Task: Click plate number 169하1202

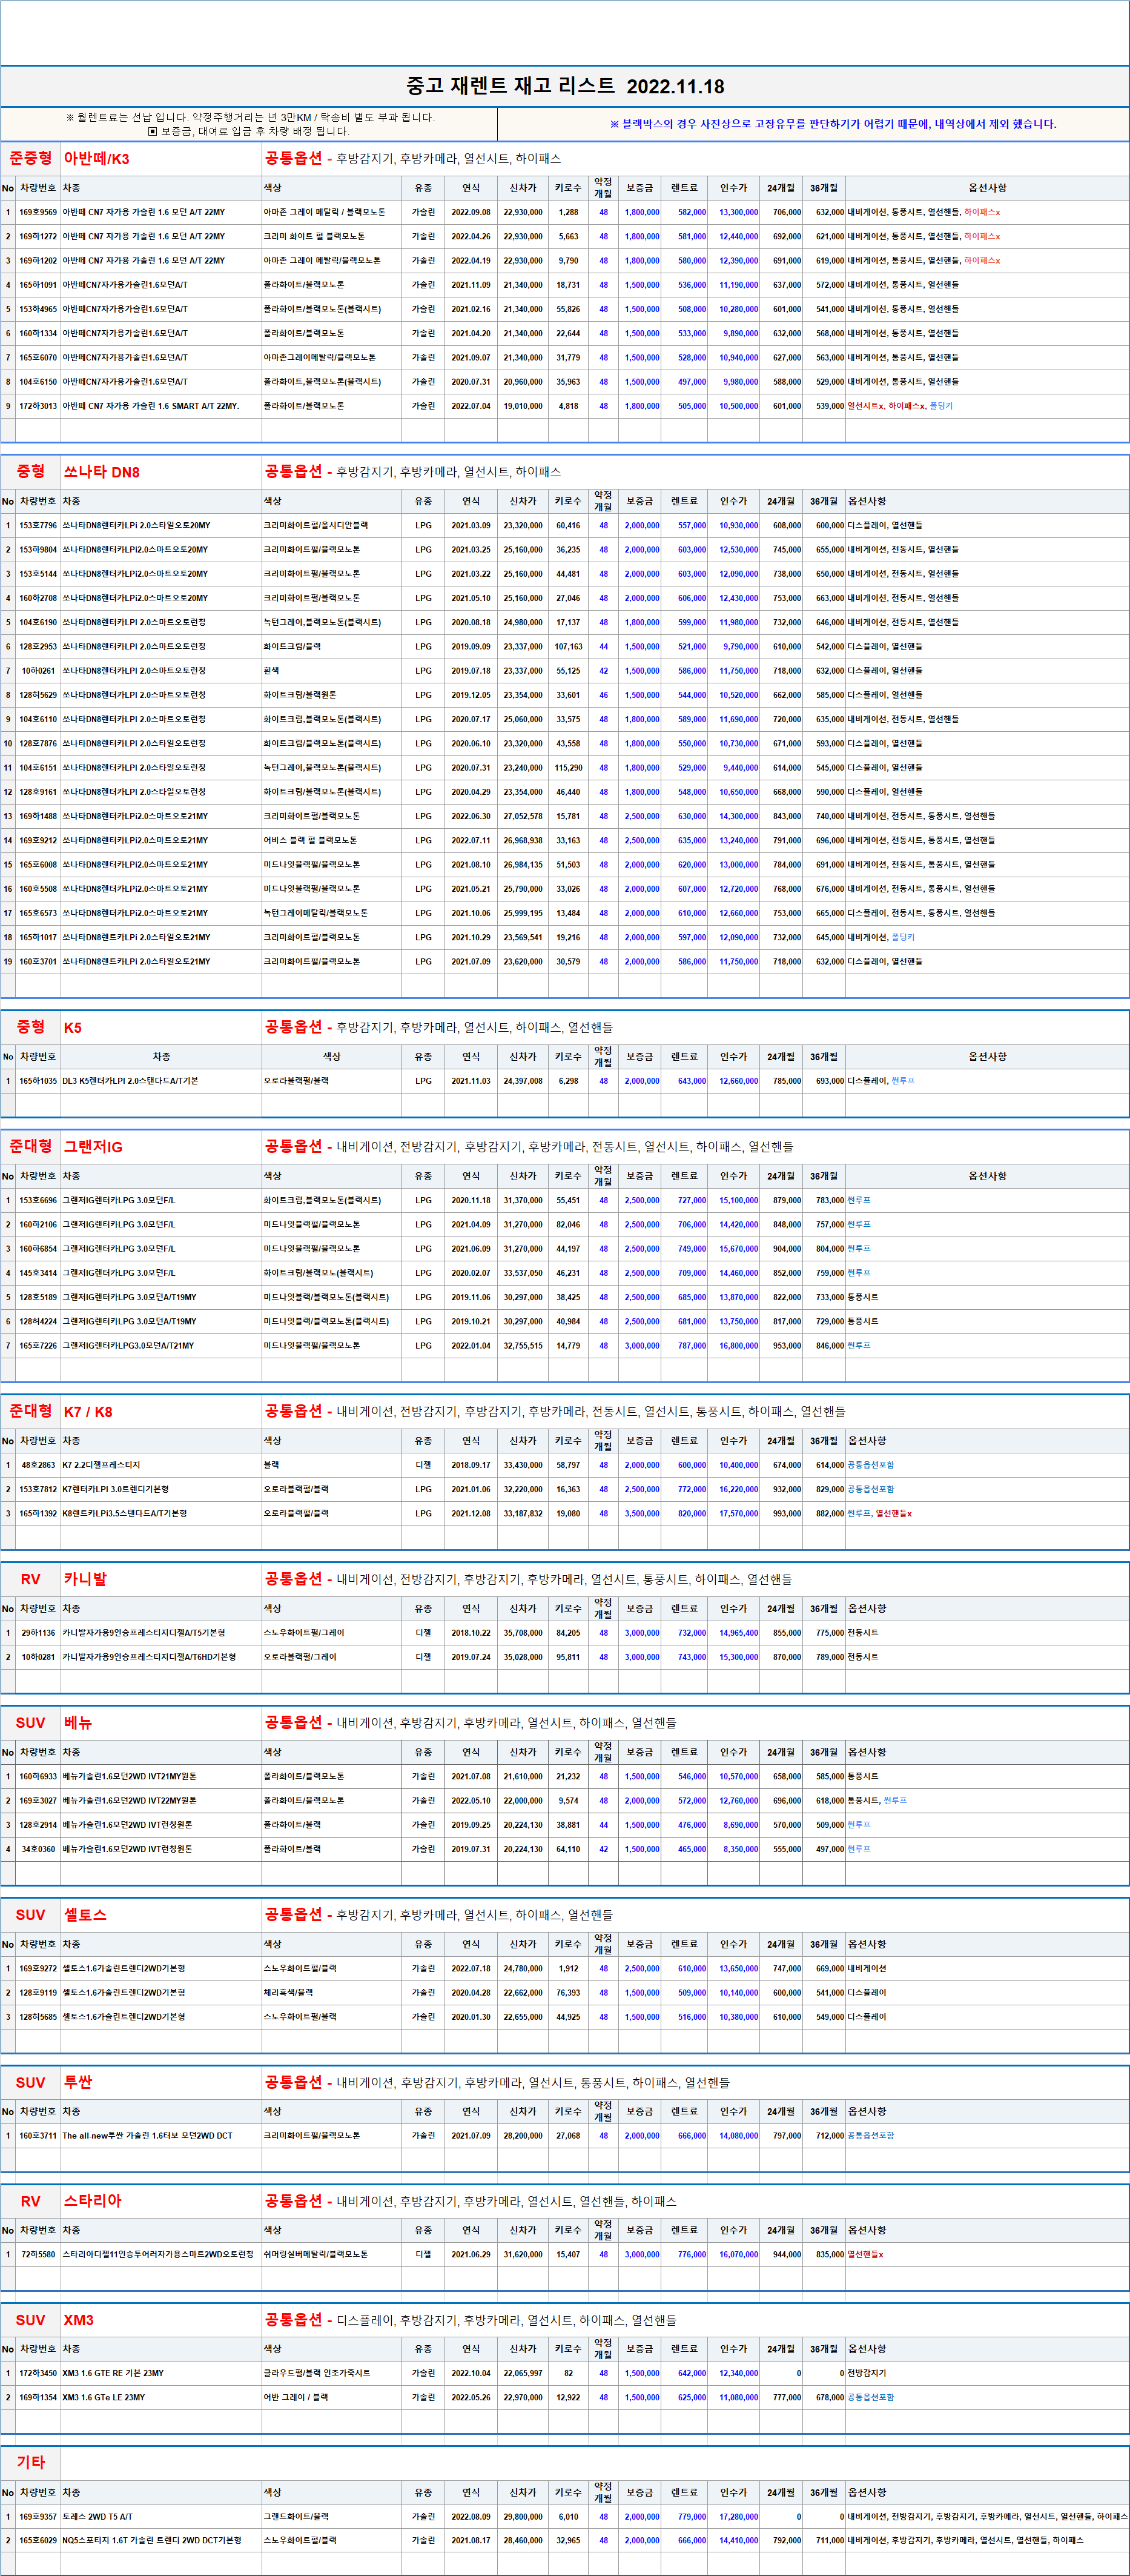Action: (38, 261)
